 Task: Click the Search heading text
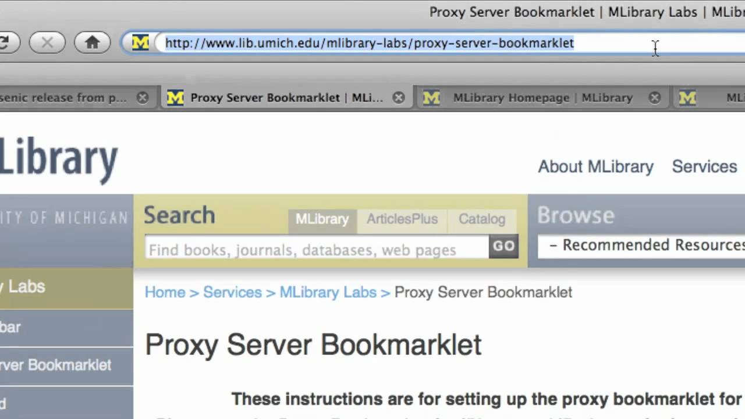[179, 215]
